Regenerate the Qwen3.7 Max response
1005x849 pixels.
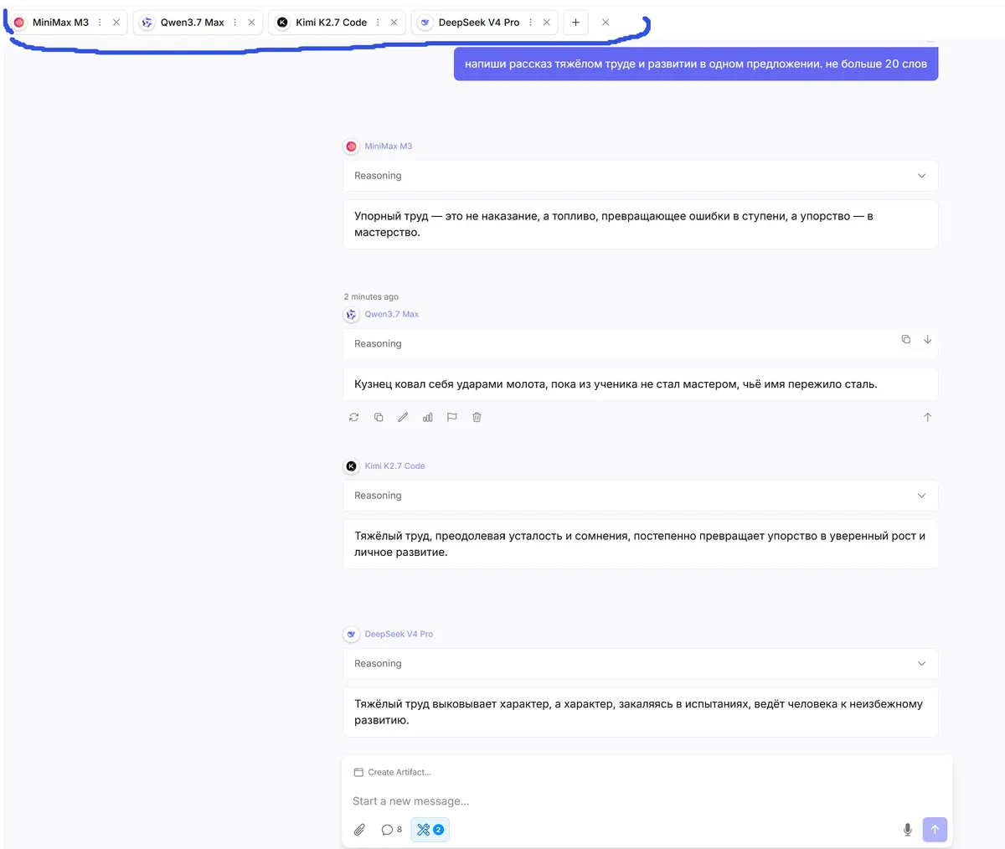(x=353, y=417)
